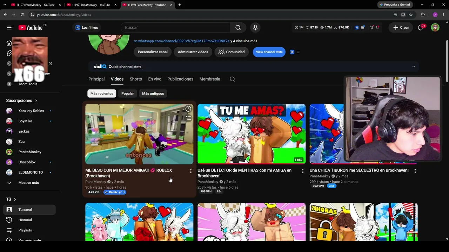
Task: Open the vidIQ trophy achievements icon
Action: pos(372,28)
